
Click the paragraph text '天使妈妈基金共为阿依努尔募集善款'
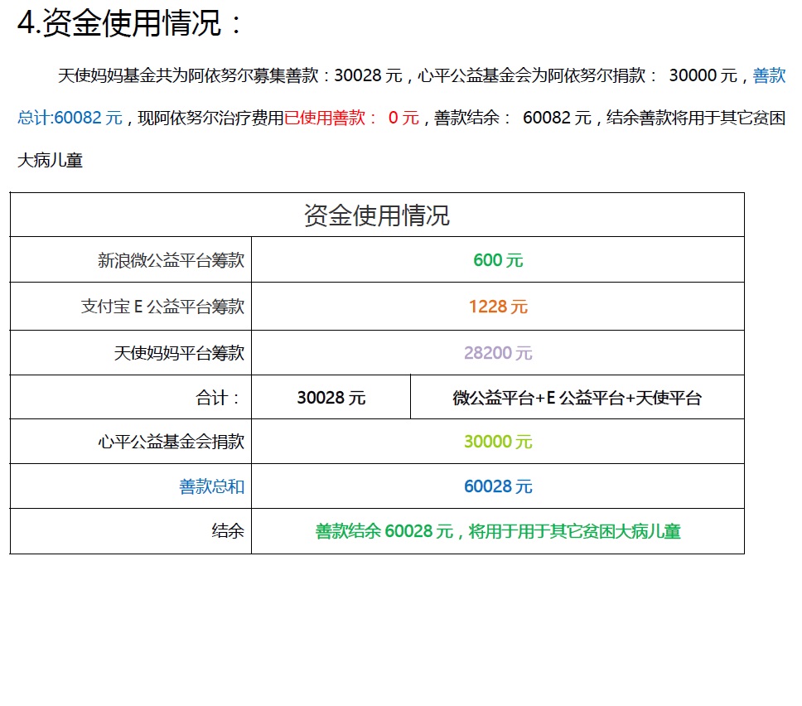pos(188,75)
